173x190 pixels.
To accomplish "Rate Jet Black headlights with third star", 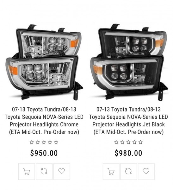I will click(x=128, y=142).
